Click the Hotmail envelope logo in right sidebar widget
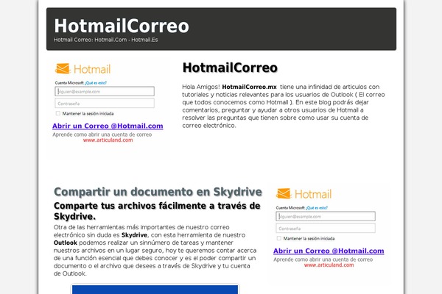442x294 pixels. point(284,193)
